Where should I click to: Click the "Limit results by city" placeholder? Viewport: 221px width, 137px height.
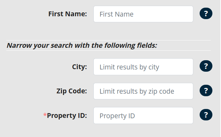click(x=129, y=67)
